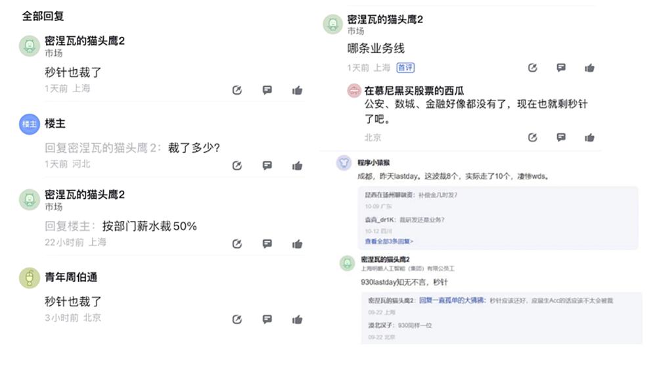The image size is (657, 365).
Task: Open 程序小猿猴's avatar
Action: click(x=344, y=162)
